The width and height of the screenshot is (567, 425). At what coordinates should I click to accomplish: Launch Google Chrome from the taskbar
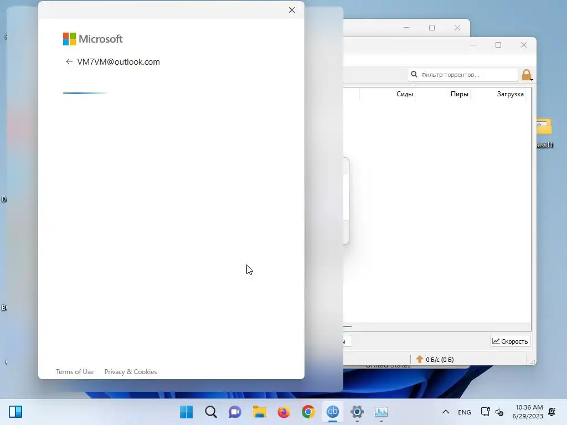pos(308,412)
